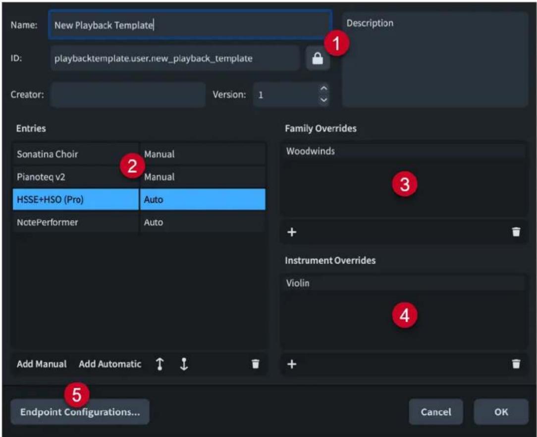Click the Cancel button

(435, 412)
